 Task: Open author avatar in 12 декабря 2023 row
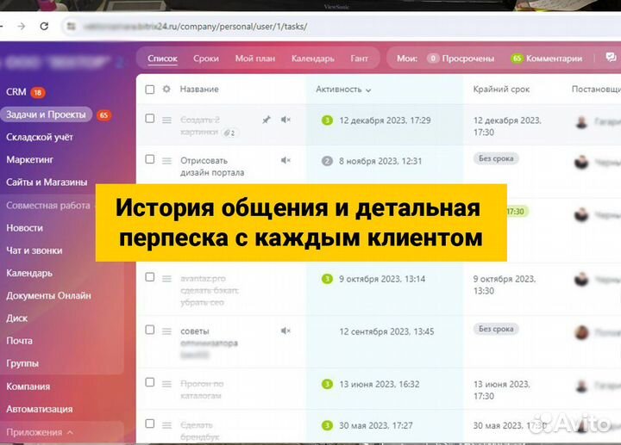pyautogui.click(x=581, y=121)
